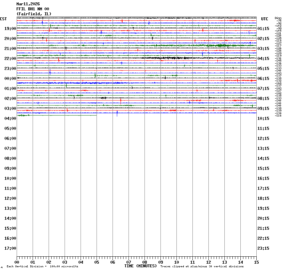Click minute 05 on the time axis
This screenshot has height=271, width=283.
point(97,262)
